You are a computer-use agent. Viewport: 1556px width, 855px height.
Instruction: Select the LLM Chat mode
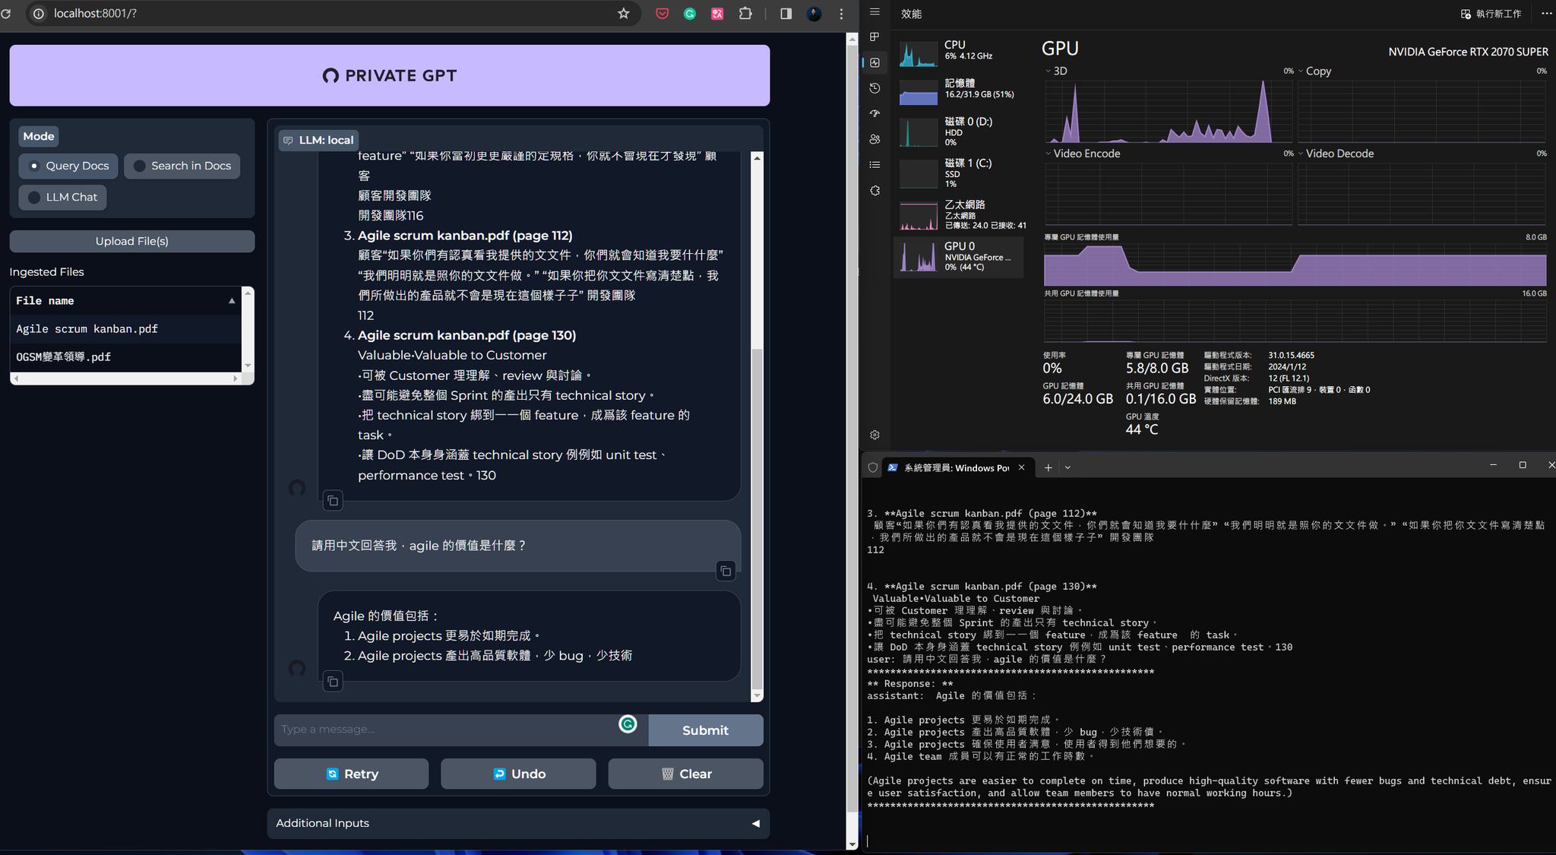(x=62, y=197)
